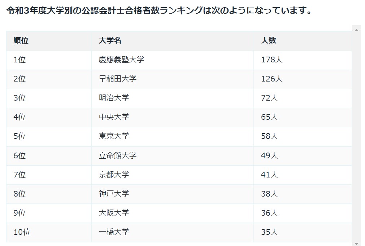This screenshot has height=246, width=365.
Task: Click the heading about 公認会計士合格者数ランキング
Action: 159,10
